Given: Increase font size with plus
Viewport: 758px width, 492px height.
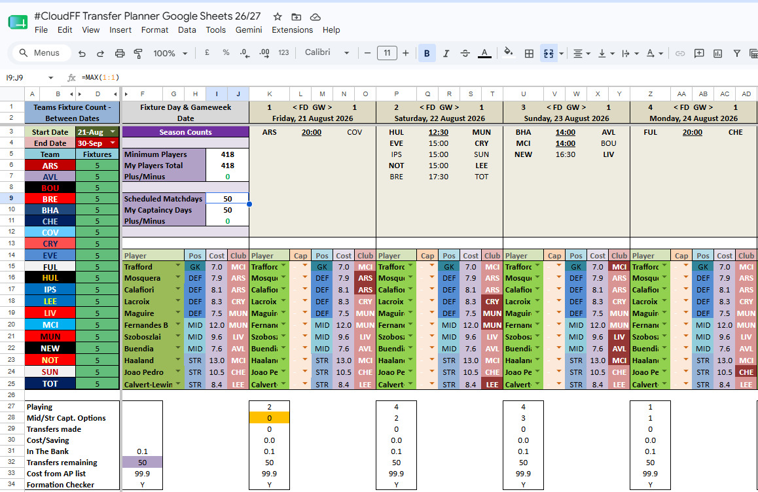Looking at the screenshot, I should 406,53.
